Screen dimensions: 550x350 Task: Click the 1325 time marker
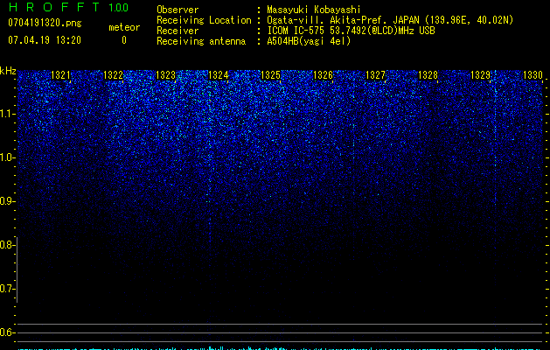[x=271, y=75]
